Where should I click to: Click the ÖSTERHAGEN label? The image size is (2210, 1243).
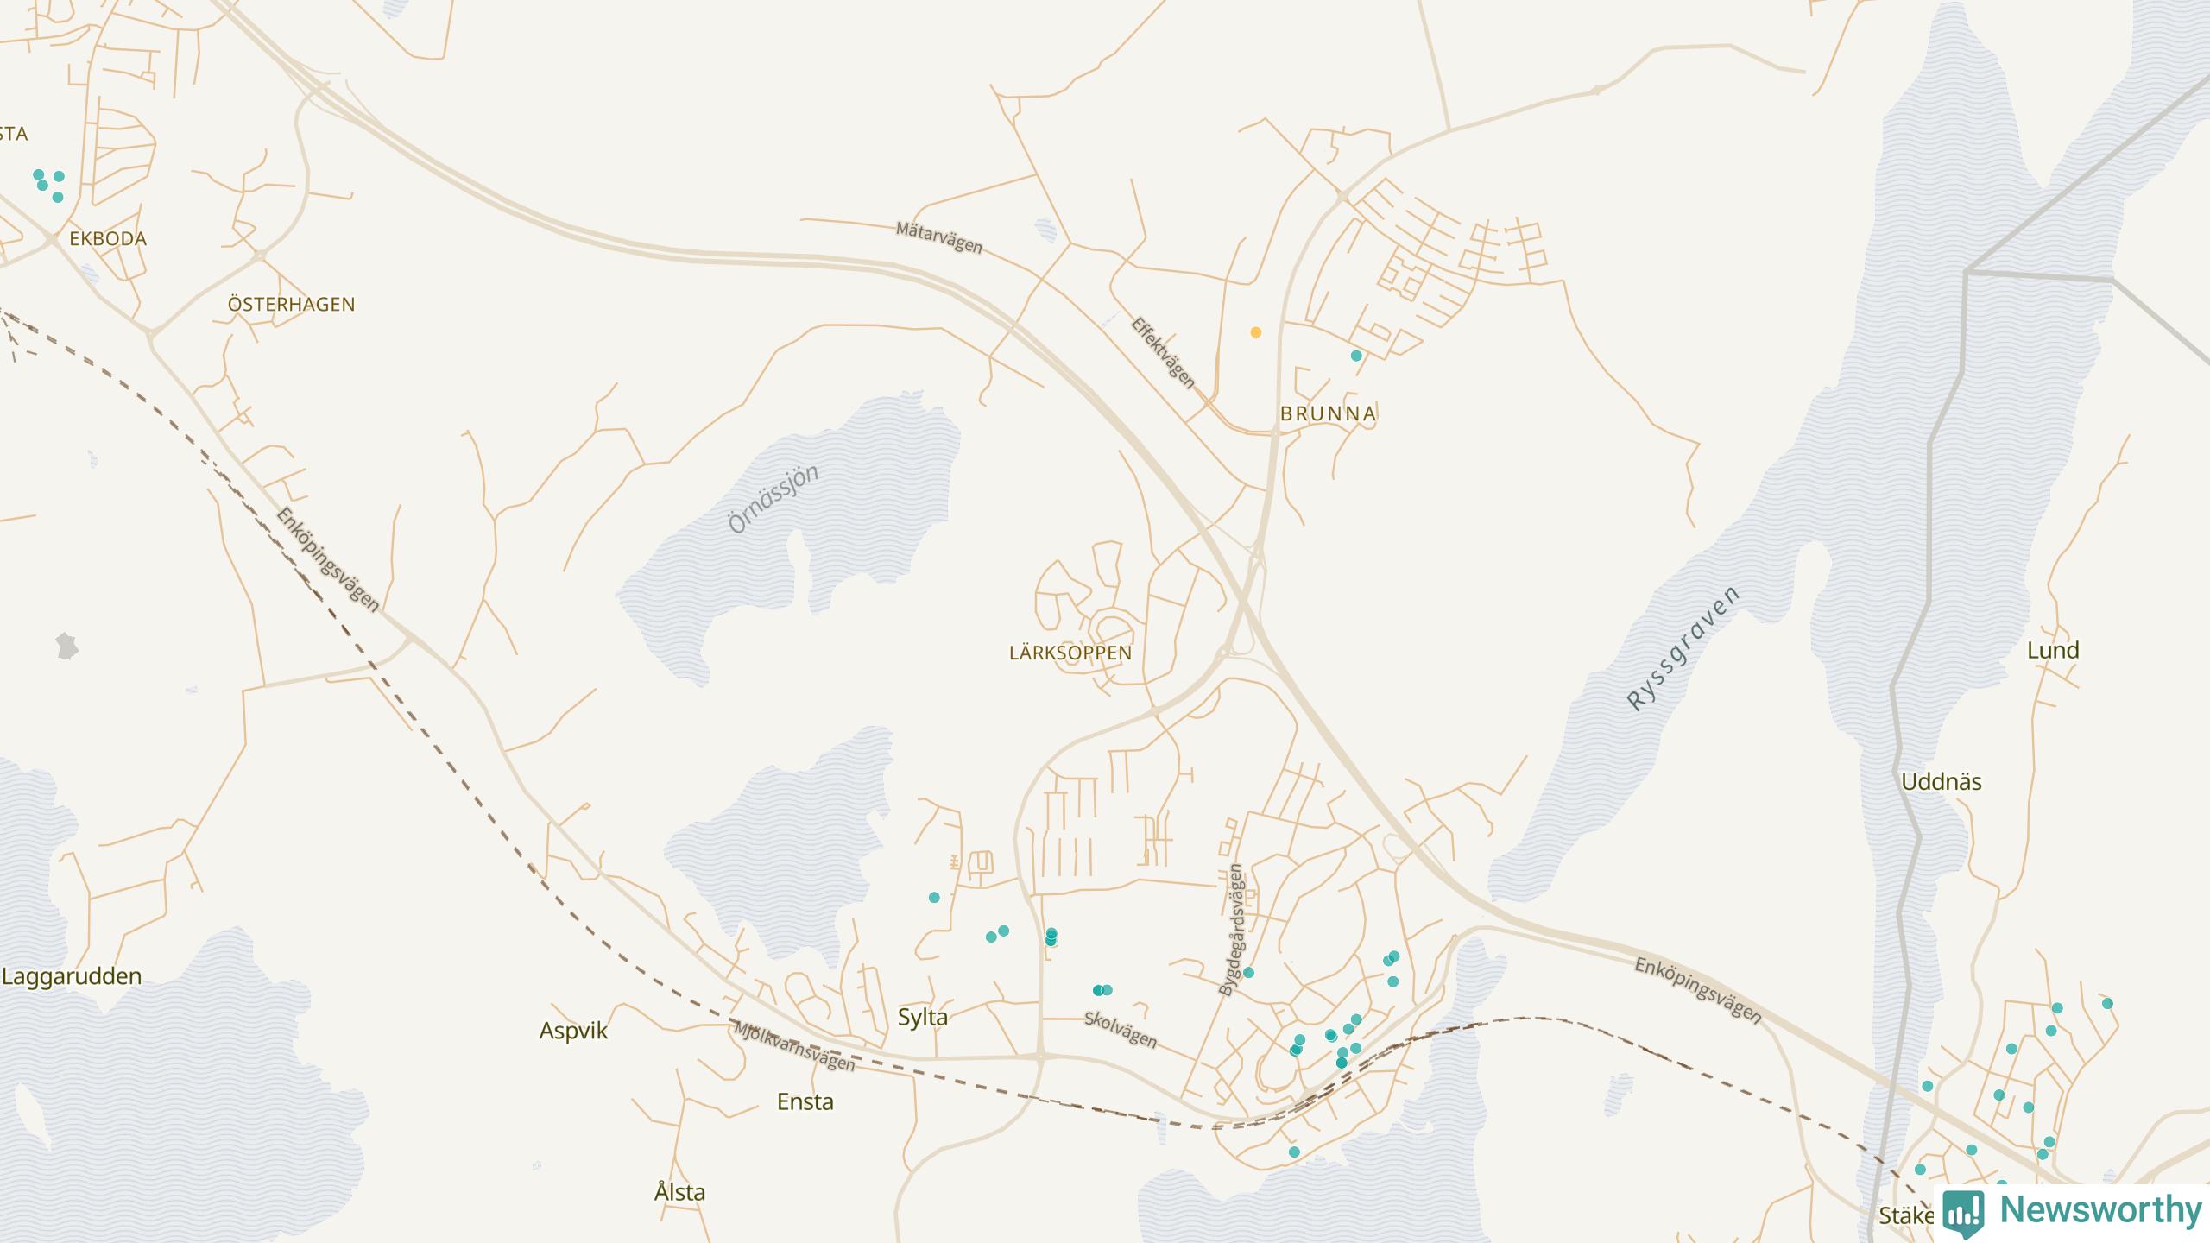pyautogui.click(x=291, y=304)
